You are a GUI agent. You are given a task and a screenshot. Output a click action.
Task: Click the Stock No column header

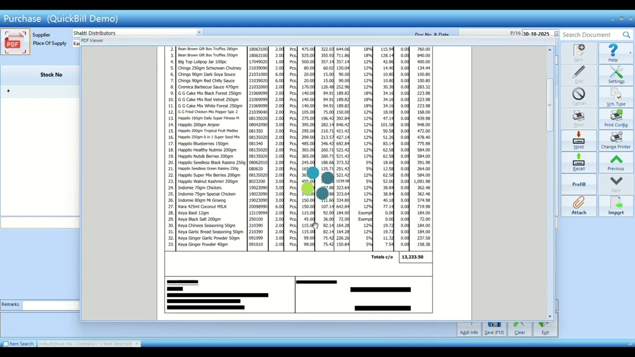point(51,74)
